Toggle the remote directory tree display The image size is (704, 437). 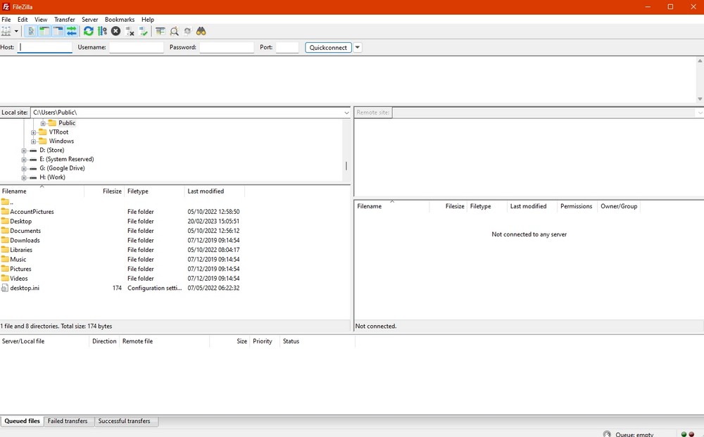(x=58, y=31)
